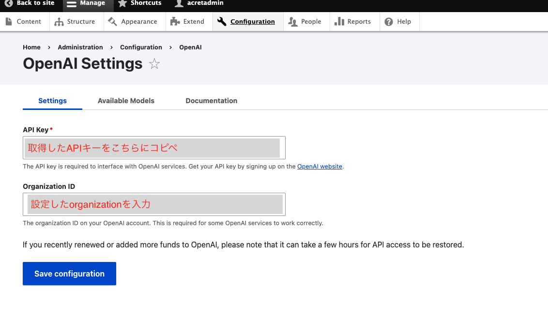
Task: Click the Content page icon
Action: pos(9,22)
